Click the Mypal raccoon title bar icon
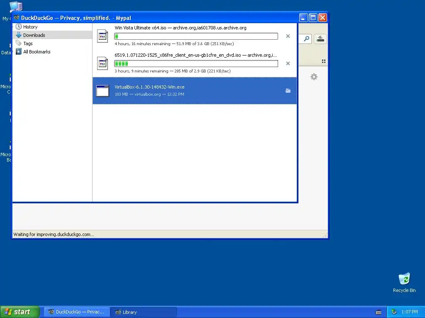This screenshot has width=425, height=318. click(17, 17)
